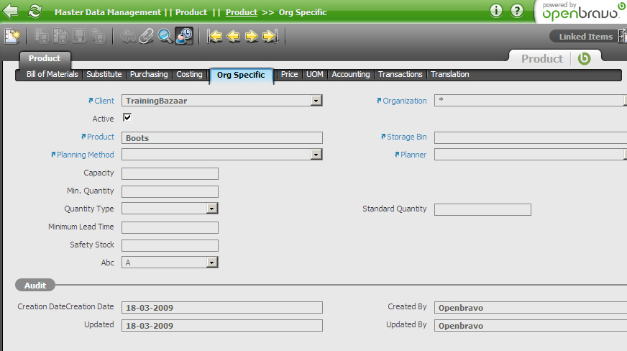Click the Linked Items button
Viewport: 627px width, 351px height.
click(x=585, y=37)
